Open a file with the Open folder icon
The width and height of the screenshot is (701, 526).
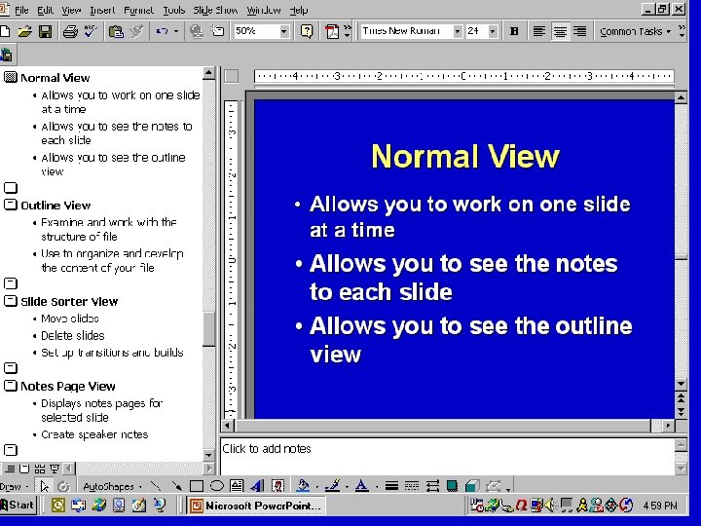(x=25, y=31)
